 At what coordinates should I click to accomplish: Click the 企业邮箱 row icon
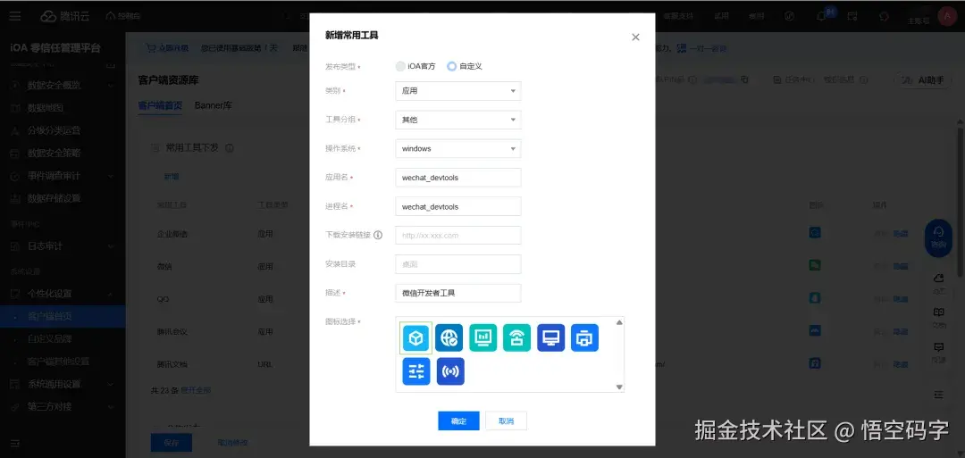(x=815, y=234)
